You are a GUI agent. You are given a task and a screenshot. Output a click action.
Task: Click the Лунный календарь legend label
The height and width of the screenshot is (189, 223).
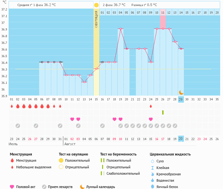click(101, 187)
